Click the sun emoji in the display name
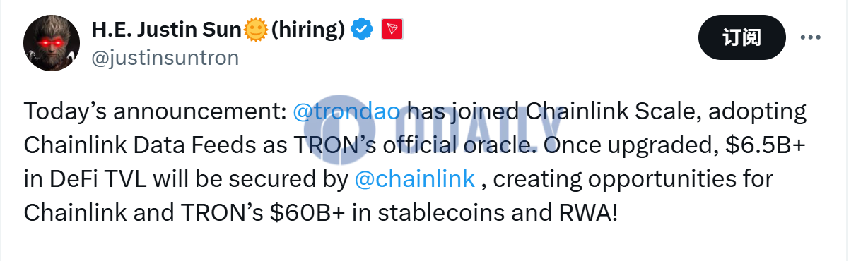This screenshot has height=261, width=868. click(x=255, y=29)
